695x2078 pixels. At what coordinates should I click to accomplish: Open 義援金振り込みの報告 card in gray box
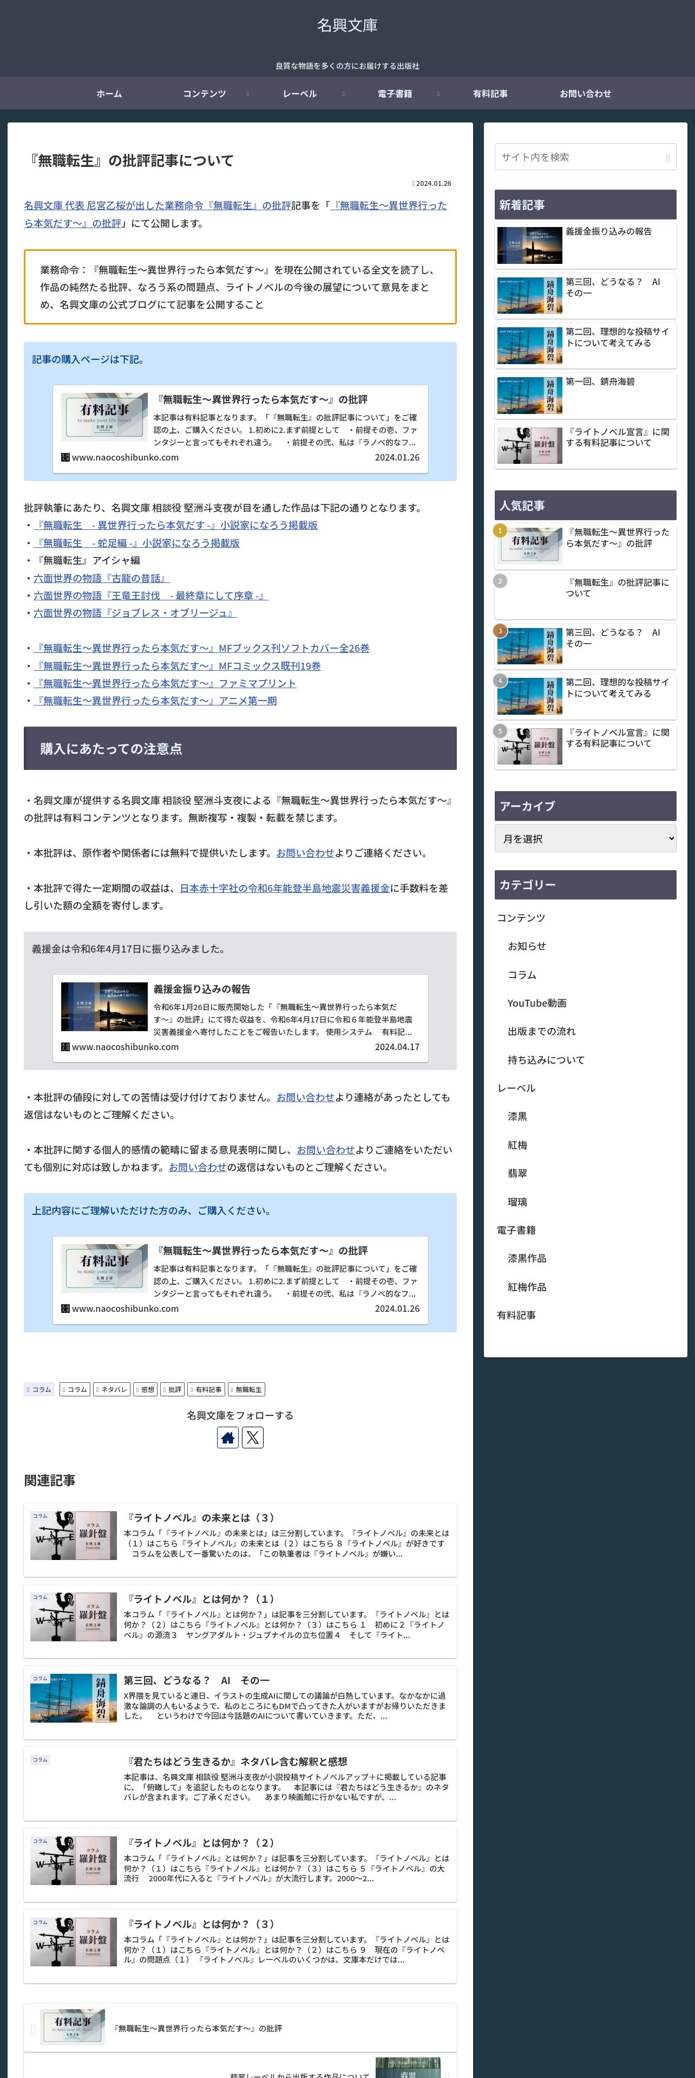[x=240, y=1018]
